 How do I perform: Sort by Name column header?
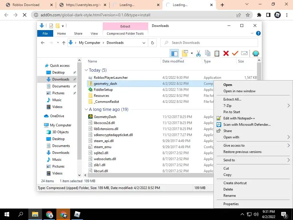(92, 61)
